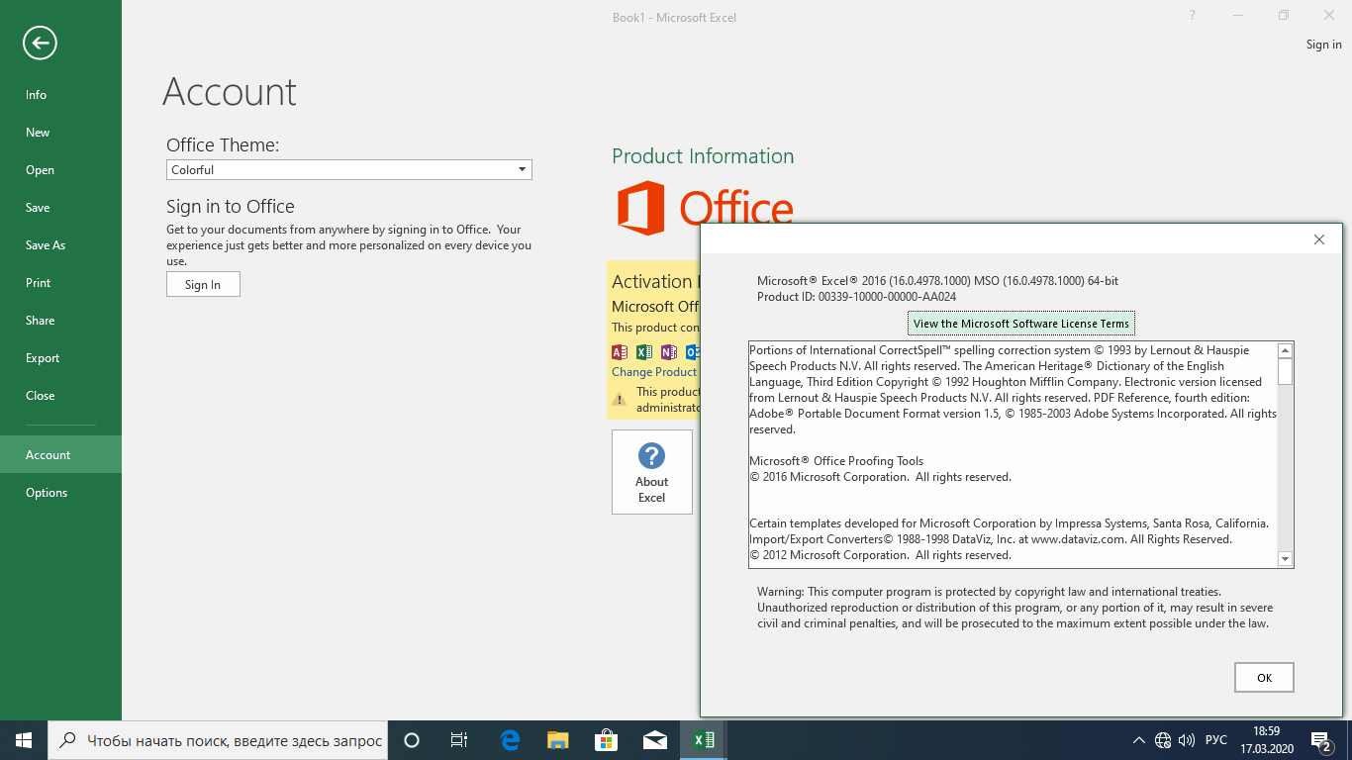Click the Excel app icon in activation box
Viewport: 1352px width, 760px height.
[644, 351]
